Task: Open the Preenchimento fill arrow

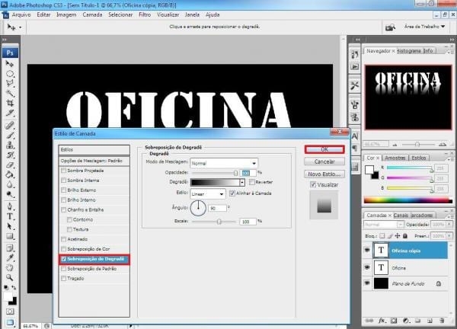Action: 449,235
